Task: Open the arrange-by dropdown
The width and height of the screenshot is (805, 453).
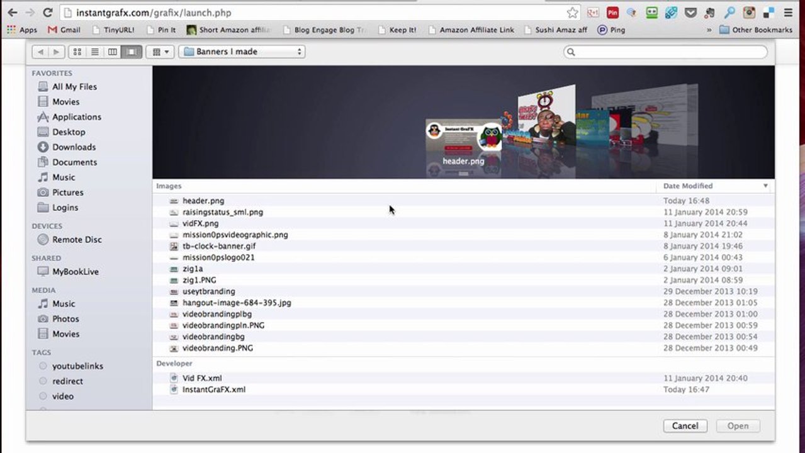Action: tap(160, 52)
